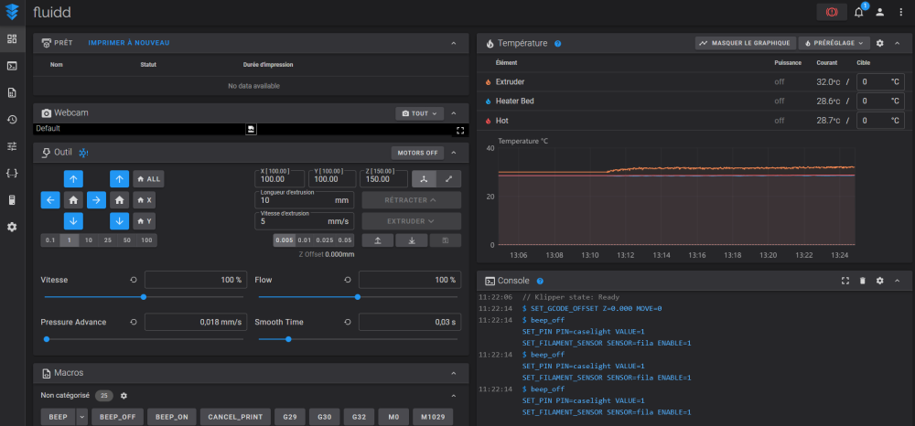The width and height of the screenshot is (915, 426).
Task: Select the 10 move distance
Action: pyautogui.click(x=89, y=240)
